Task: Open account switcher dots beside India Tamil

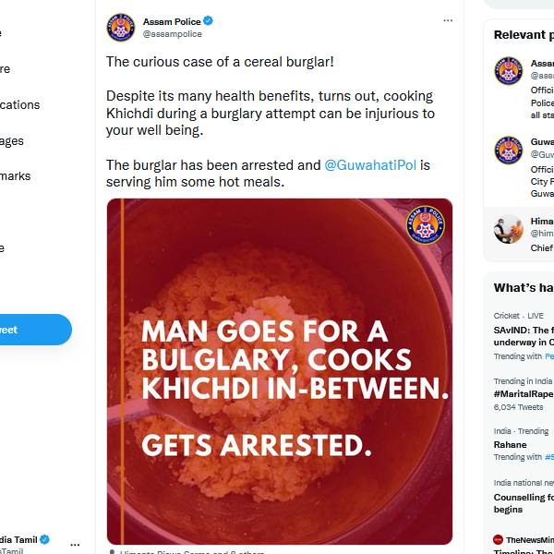Action: click(76, 544)
